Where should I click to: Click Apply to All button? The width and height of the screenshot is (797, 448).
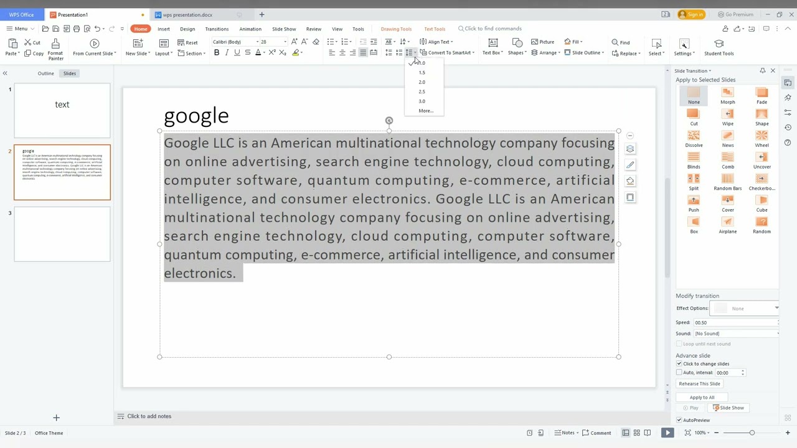[702, 398]
